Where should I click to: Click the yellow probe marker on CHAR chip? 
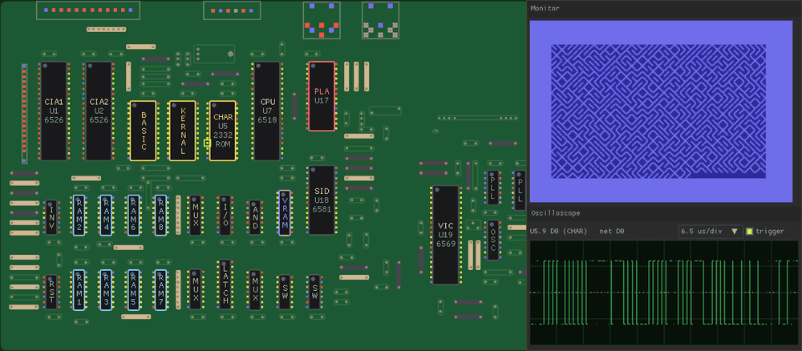[x=207, y=143]
